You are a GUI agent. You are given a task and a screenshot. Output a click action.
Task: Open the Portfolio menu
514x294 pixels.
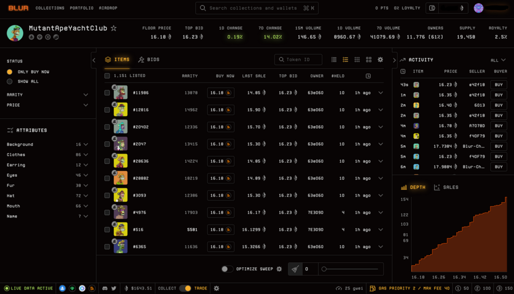click(82, 8)
